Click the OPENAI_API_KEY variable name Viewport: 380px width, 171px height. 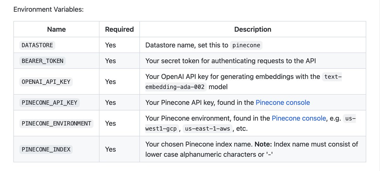coord(46,82)
